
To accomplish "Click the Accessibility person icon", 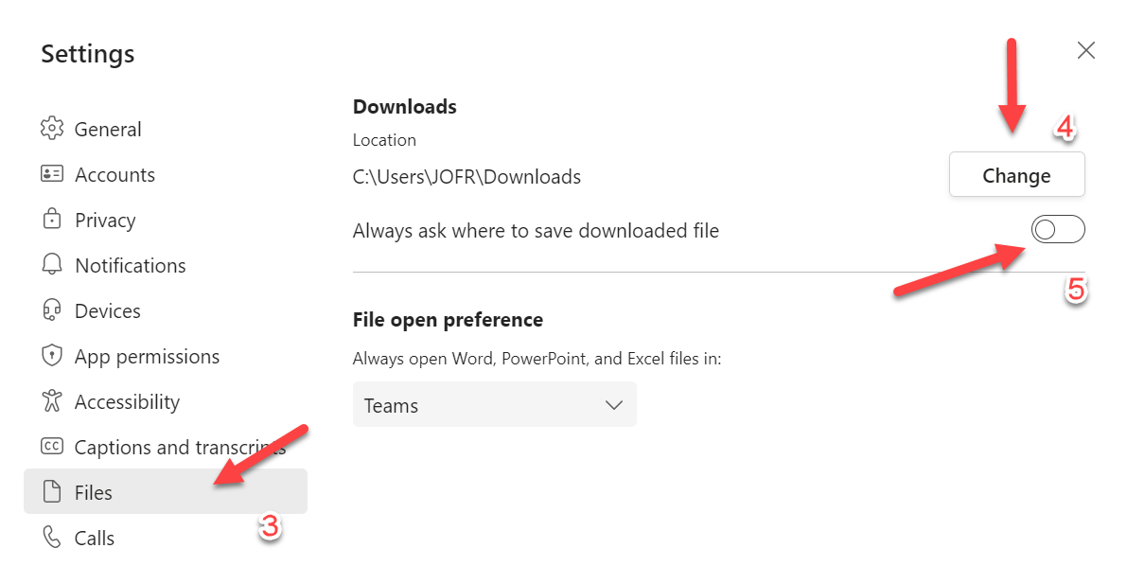I will click(x=53, y=401).
